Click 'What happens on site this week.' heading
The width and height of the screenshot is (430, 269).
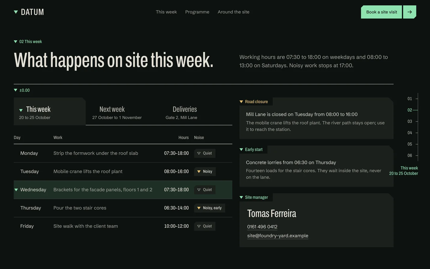pos(113,60)
